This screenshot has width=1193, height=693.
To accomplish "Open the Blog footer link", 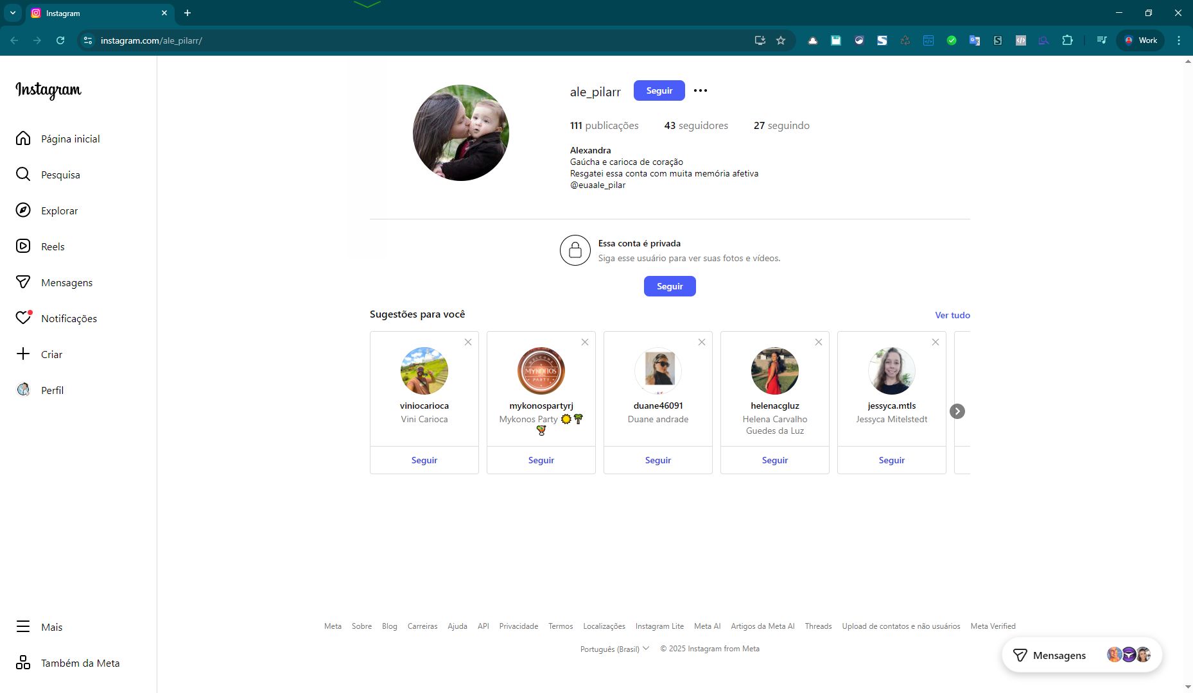I will coord(390,626).
